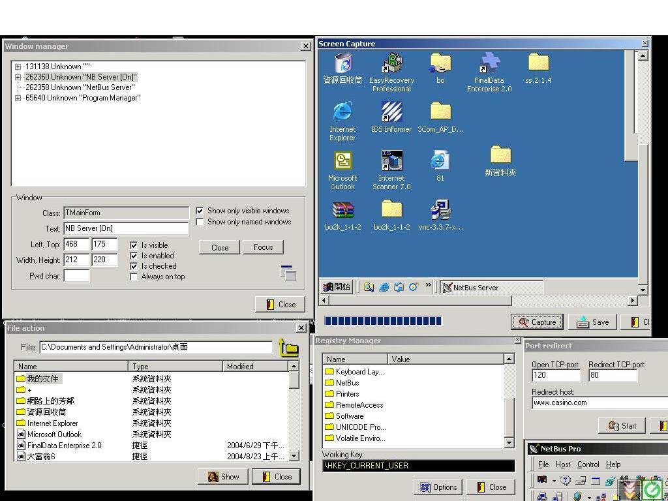
Task: Click the FinalData Enterprise 2.0 icon
Action: click(489, 64)
